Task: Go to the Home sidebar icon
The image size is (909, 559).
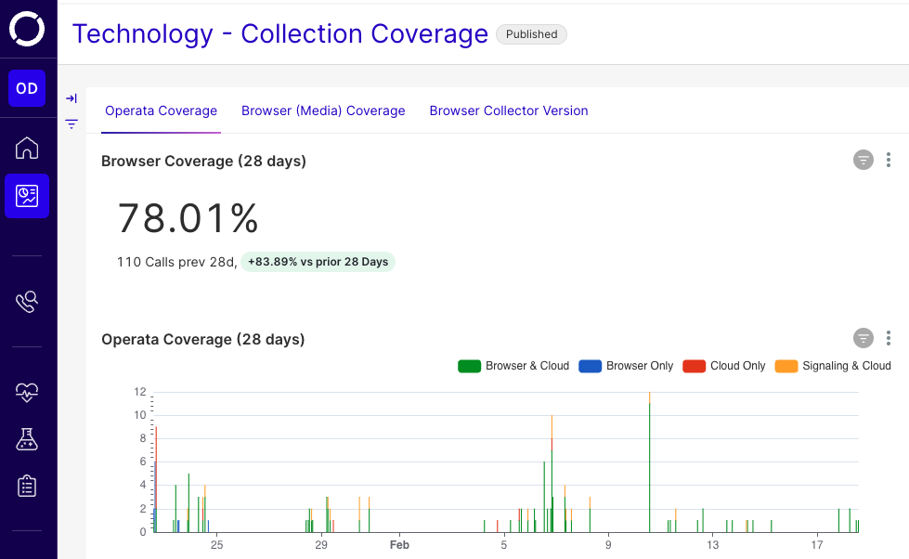Action: pos(27,148)
